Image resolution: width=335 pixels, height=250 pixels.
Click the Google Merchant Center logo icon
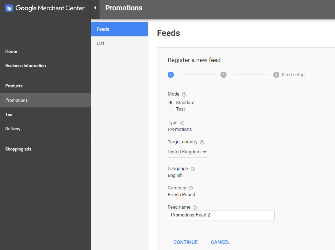(9, 8)
